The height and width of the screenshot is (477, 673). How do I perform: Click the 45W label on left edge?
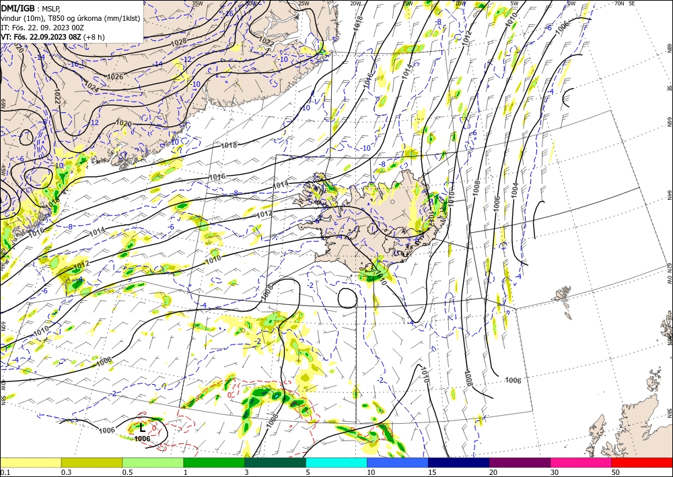3,171
